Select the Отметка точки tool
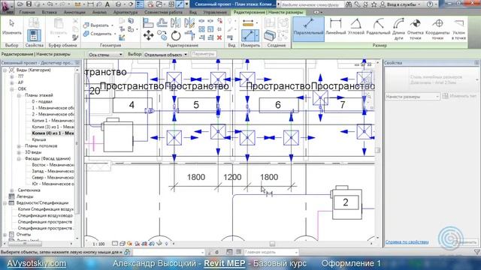The image size is (481, 270). point(416,28)
